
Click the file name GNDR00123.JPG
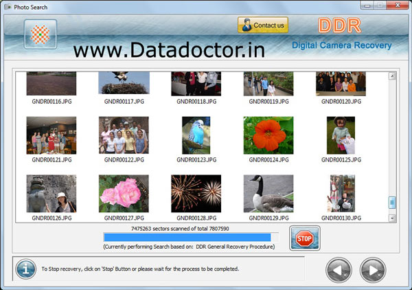[x=196, y=160]
